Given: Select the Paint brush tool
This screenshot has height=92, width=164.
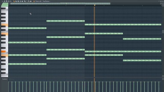Looking at the screenshot, I should (16, 1).
